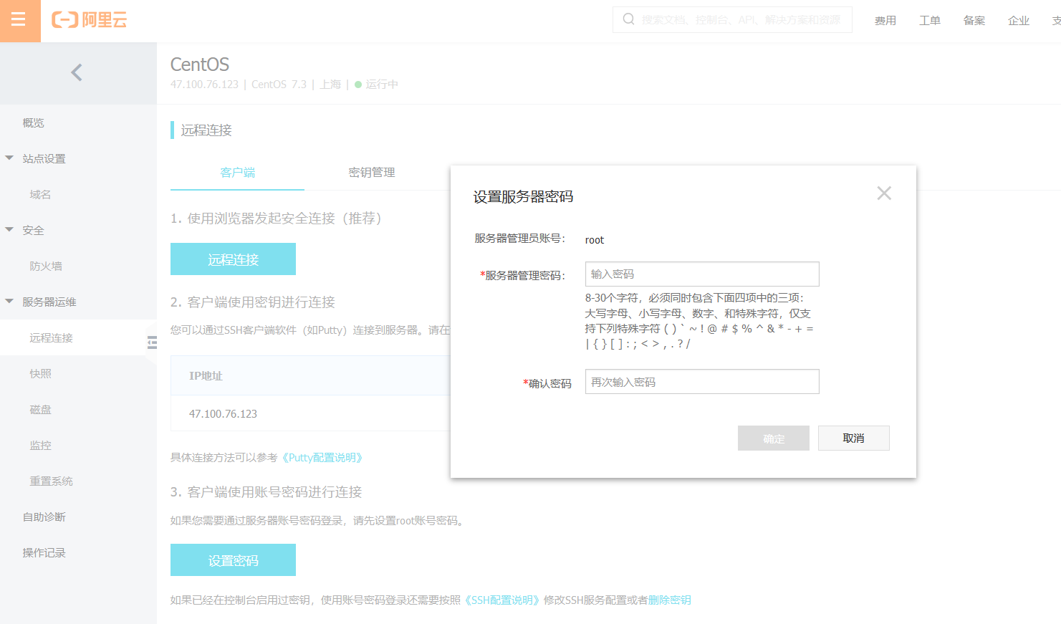The width and height of the screenshot is (1061, 624).
Task: Open 快照 from the sidebar
Action: [x=40, y=373]
